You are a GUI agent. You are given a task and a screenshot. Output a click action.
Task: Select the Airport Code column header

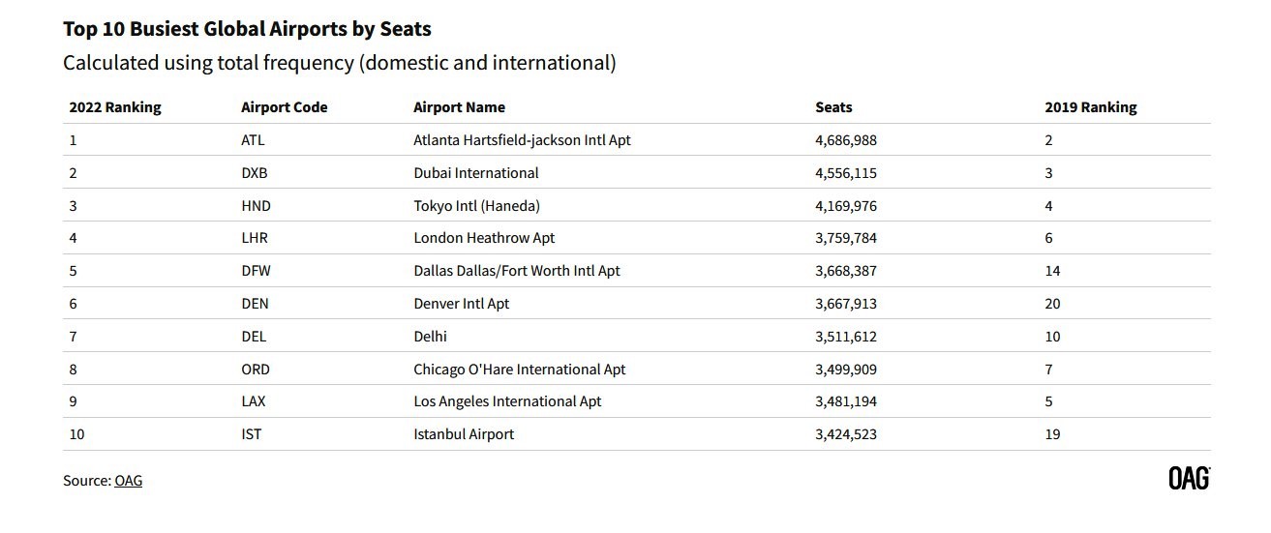(285, 107)
